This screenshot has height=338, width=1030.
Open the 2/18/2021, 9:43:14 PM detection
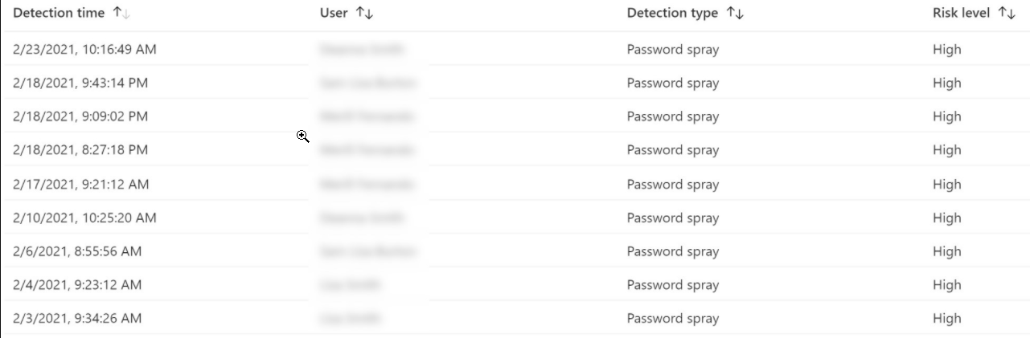[x=80, y=83]
